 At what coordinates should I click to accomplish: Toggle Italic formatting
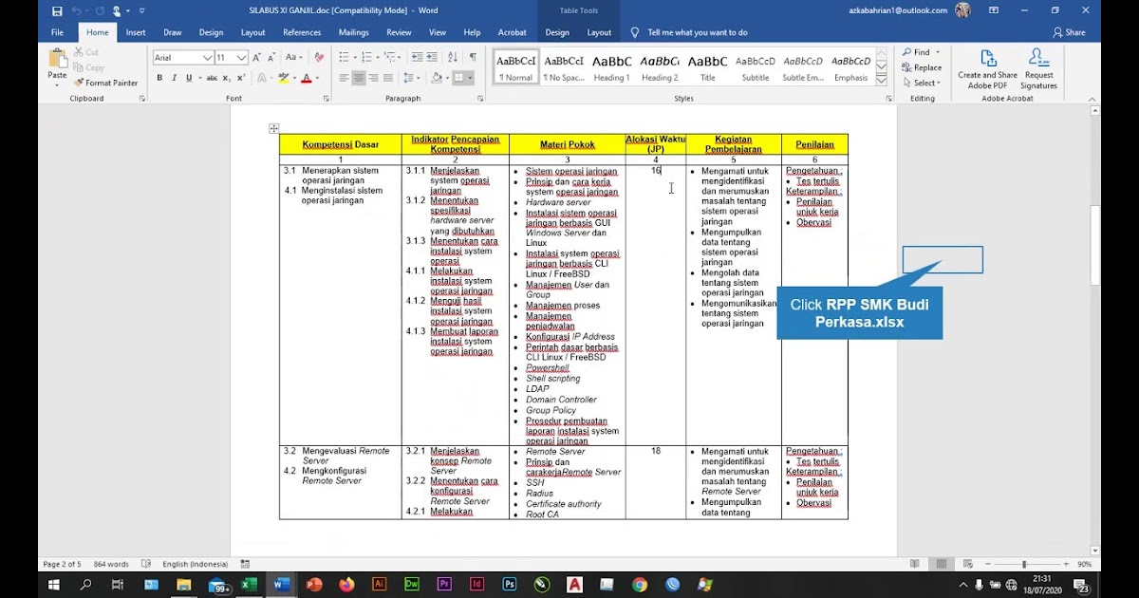pyautogui.click(x=174, y=78)
